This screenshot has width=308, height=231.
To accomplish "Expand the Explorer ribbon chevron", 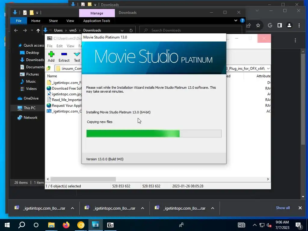I will click(236, 20).
